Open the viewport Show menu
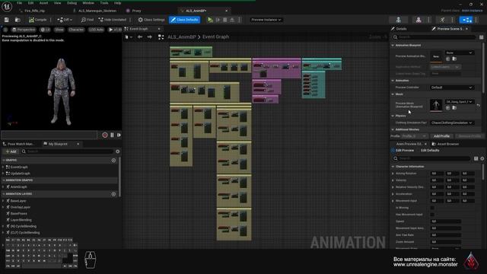This screenshot has height=274, width=487. click(x=59, y=30)
